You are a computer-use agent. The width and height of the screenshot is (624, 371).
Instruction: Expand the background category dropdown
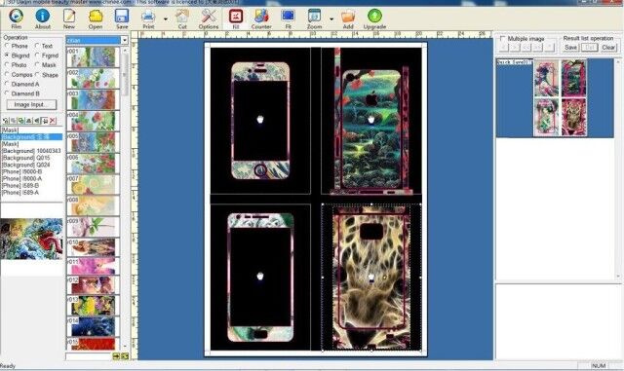coord(124,40)
